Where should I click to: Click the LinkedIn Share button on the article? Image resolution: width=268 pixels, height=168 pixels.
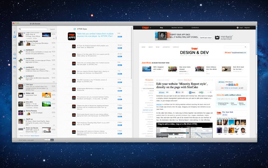(192, 92)
